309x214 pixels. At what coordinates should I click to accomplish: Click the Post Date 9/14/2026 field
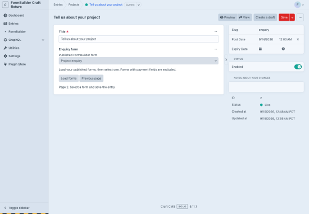point(267,40)
